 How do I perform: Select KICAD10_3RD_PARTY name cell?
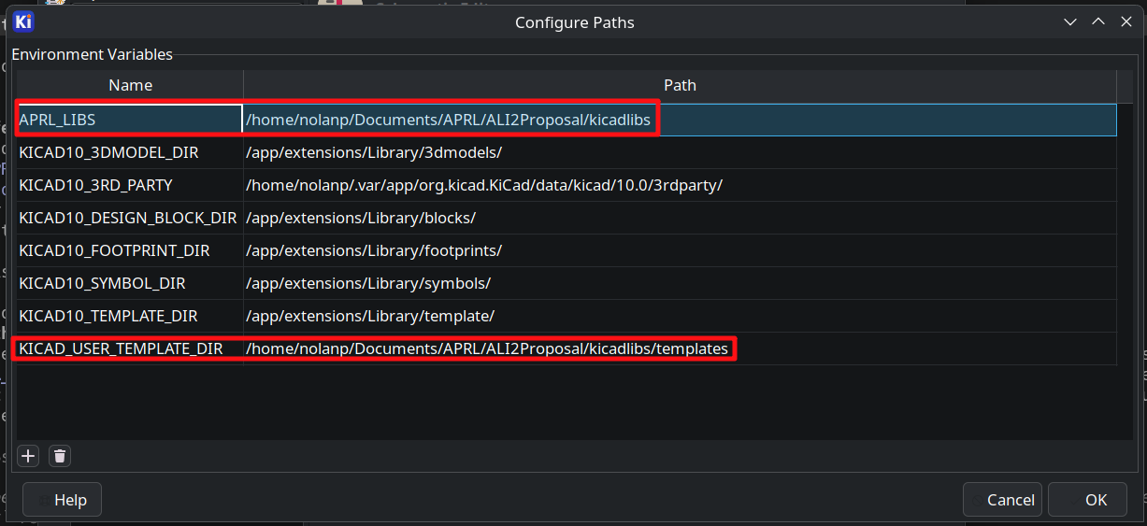tap(130, 185)
